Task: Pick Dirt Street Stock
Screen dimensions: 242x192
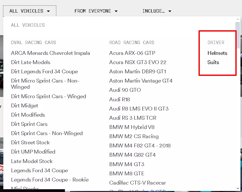Action: tap(30, 143)
